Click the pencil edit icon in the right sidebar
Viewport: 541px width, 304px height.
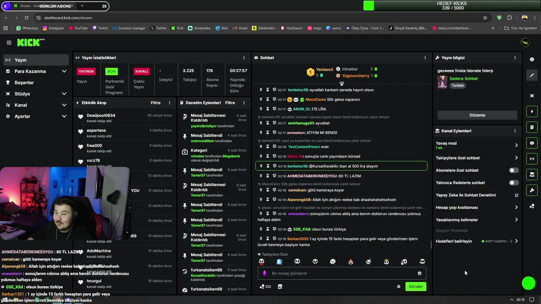[x=532, y=75]
